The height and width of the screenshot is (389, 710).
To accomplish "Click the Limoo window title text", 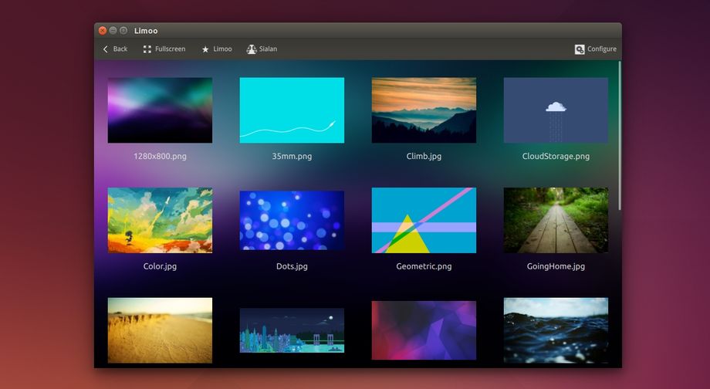I will pos(146,31).
